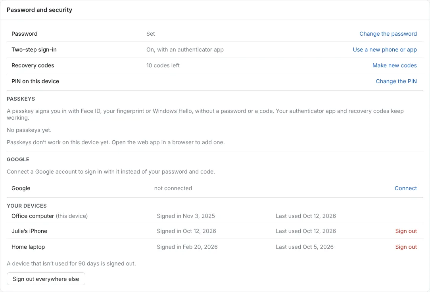Sign out the Home laptop
The width and height of the screenshot is (430, 292).
[x=406, y=247]
